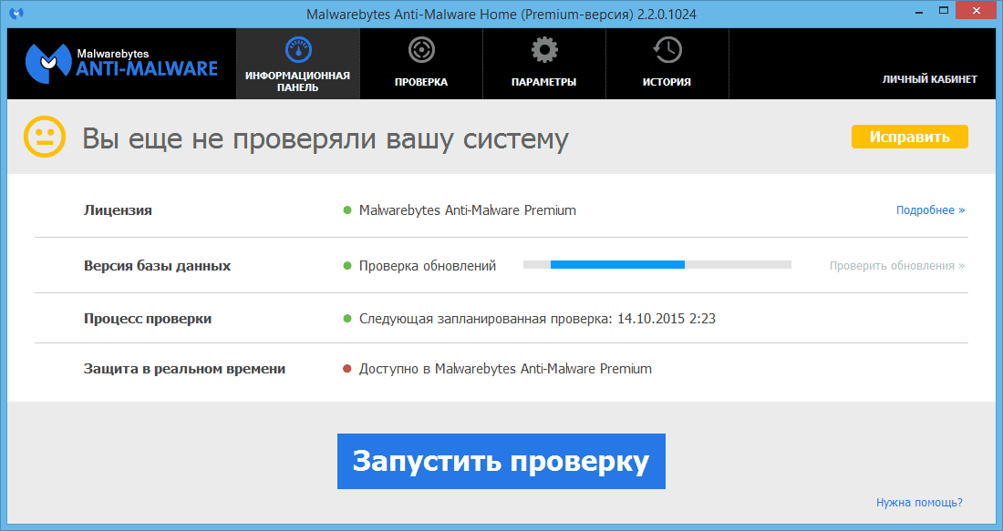
Task: Click the Проверка обновлений status text
Action: pos(428,266)
